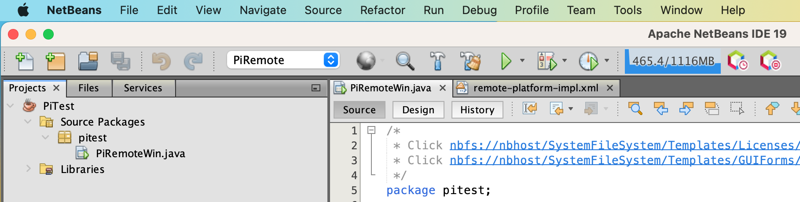The image size is (800, 202).
Task: Switch to Design view
Action: (418, 110)
